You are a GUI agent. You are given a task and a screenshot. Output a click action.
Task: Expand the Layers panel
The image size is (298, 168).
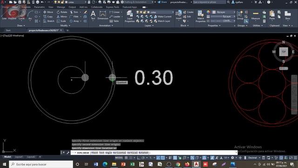(149, 26)
